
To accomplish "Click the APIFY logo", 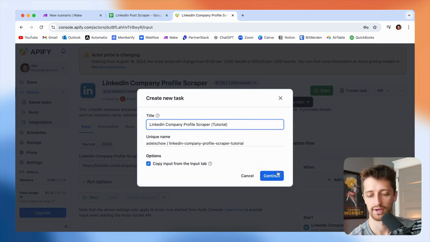I will (x=35, y=52).
